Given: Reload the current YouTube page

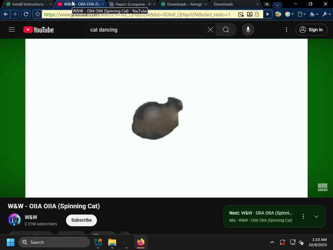Looking at the screenshot, I should (26, 14).
